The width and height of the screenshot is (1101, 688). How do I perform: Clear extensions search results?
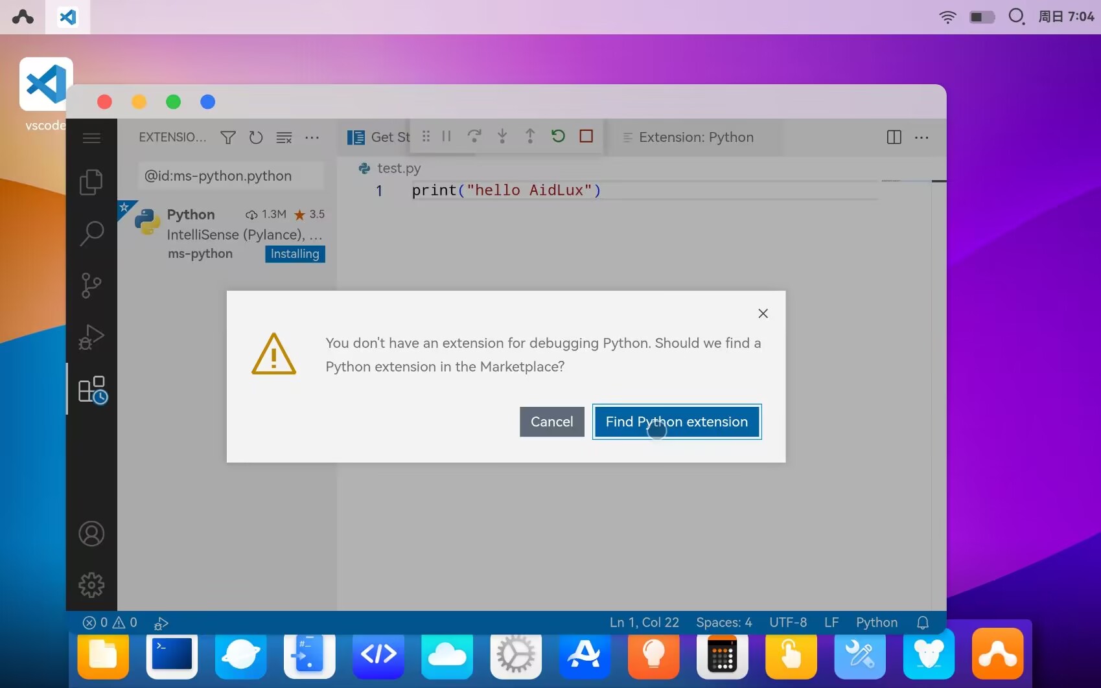tap(284, 137)
